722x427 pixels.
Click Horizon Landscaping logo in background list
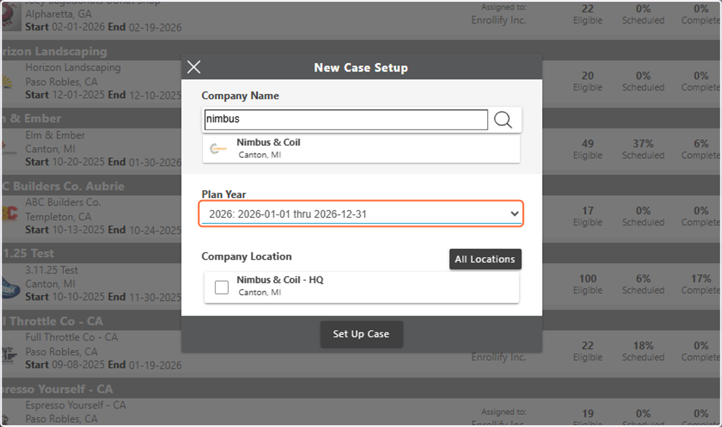(x=8, y=83)
